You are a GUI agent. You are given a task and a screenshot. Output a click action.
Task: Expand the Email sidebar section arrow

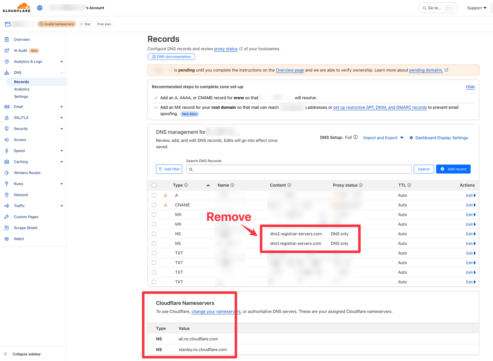(62, 107)
